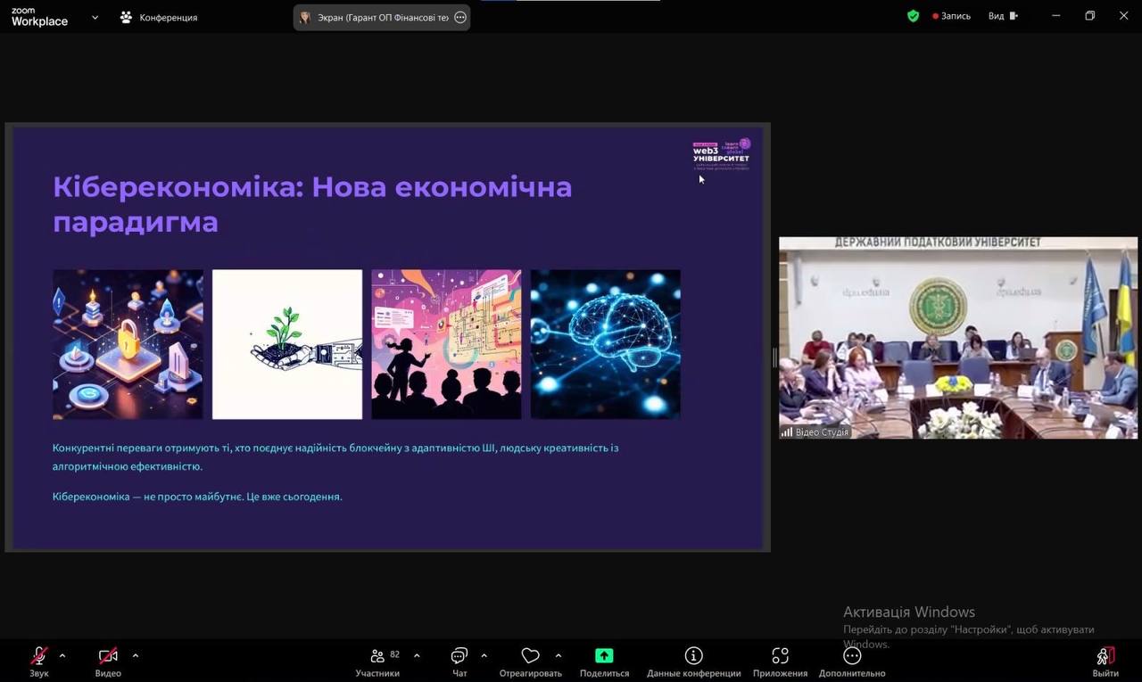Select the Відео Студія video thumbnail
The image size is (1142, 682).
[x=957, y=338]
